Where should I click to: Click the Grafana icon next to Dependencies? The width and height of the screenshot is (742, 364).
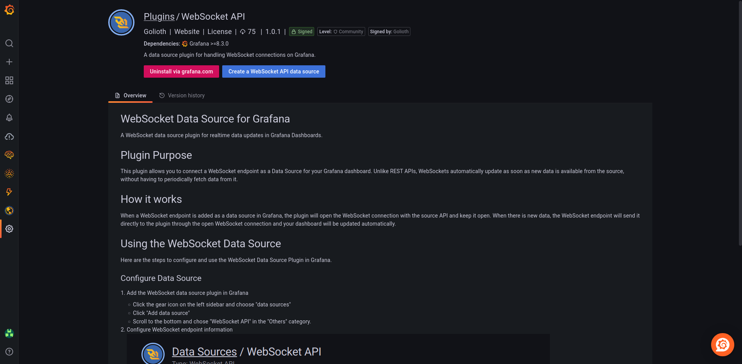pos(185,44)
